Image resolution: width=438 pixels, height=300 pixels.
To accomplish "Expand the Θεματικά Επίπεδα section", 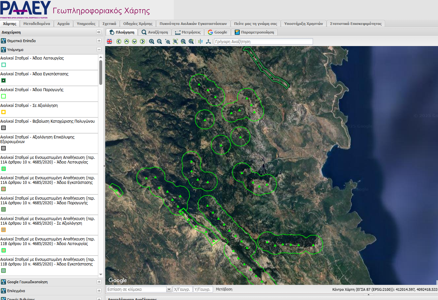I will (99, 41).
